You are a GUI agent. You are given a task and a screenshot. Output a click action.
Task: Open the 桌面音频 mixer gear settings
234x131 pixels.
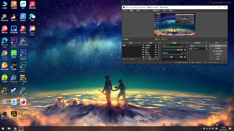click(x=185, y=57)
